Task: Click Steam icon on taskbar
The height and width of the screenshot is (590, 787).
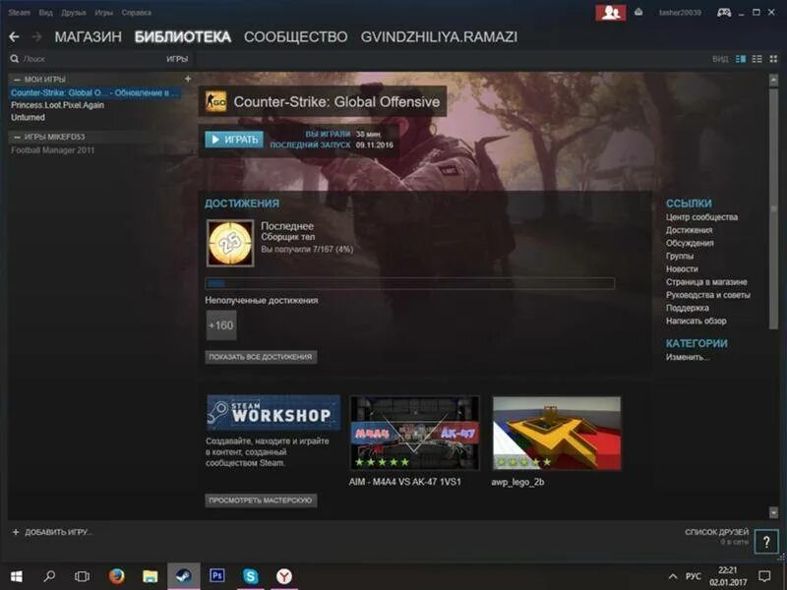Action: point(183,576)
